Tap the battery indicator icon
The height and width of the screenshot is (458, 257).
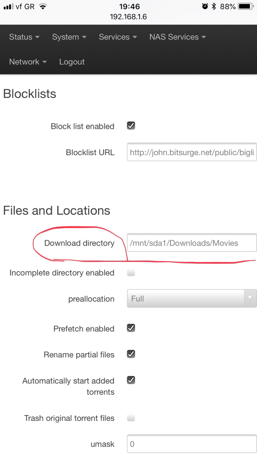click(x=246, y=6)
